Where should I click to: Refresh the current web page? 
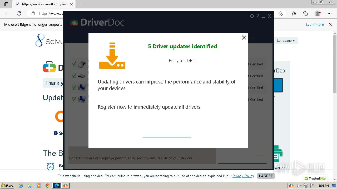(x=19, y=13)
